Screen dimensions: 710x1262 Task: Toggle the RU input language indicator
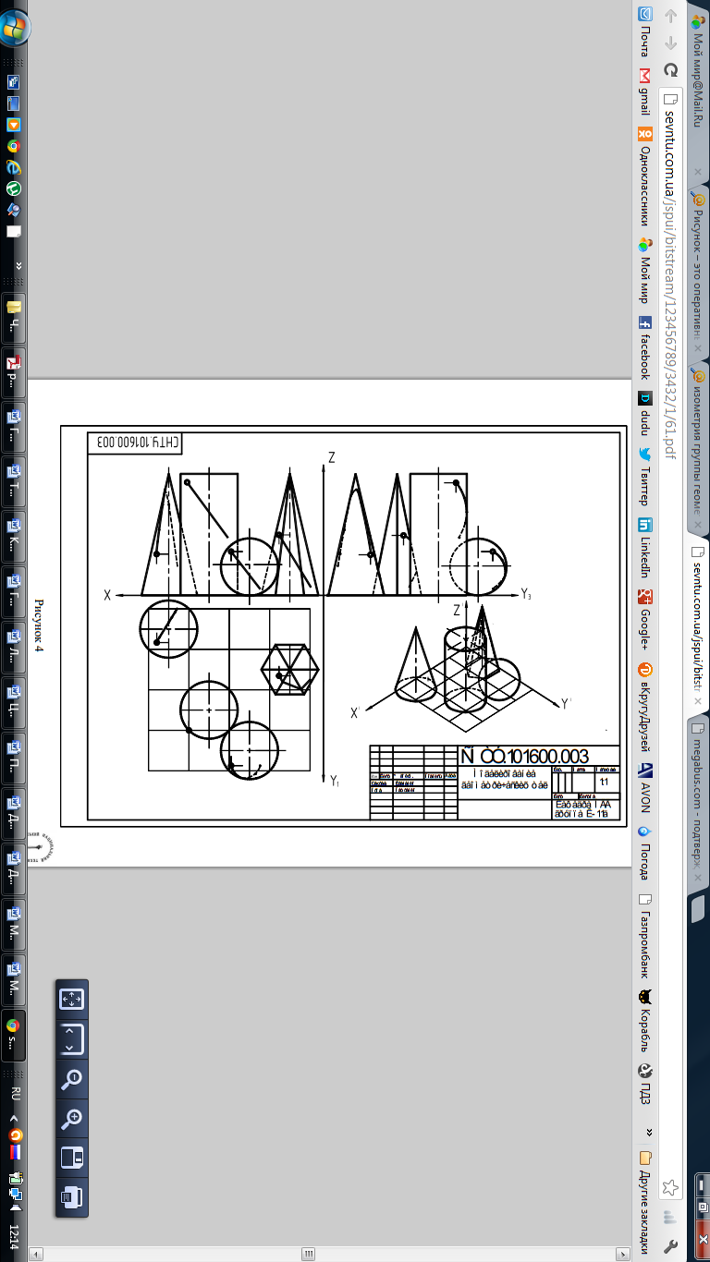point(15,1092)
